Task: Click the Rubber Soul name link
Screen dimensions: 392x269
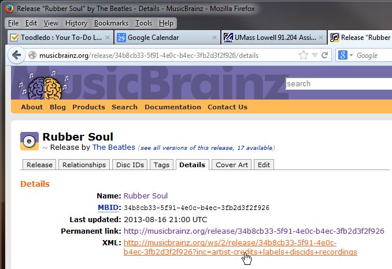Action: point(146,196)
